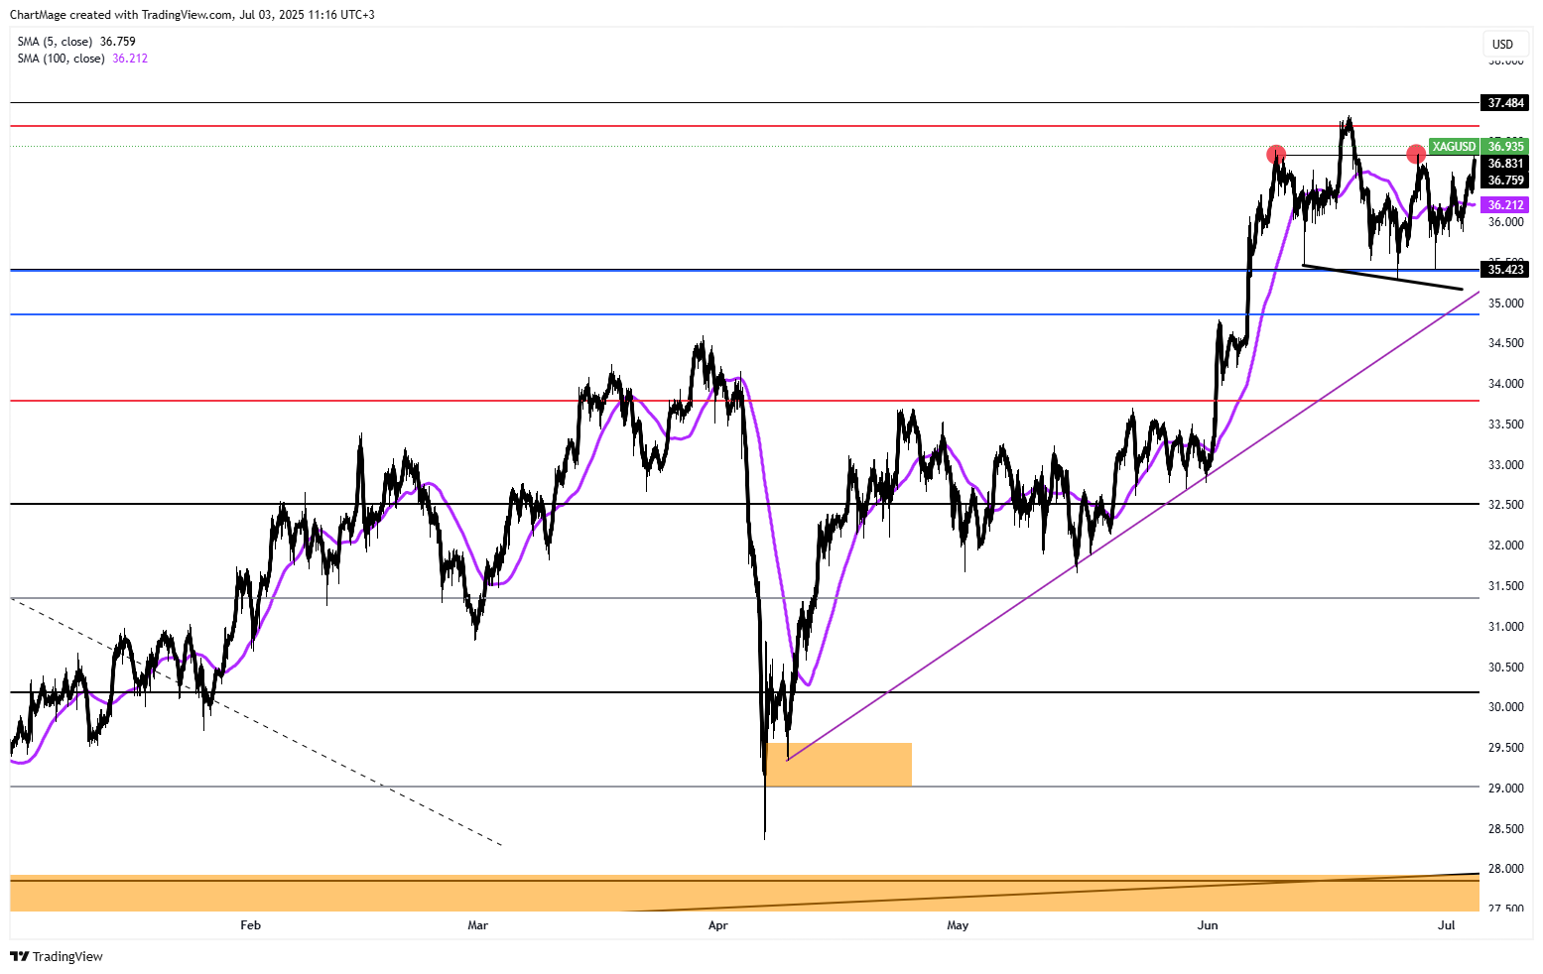Viewport: 1543px width, 974px height.
Task: Click the May label on time axis
Action: coord(958,925)
